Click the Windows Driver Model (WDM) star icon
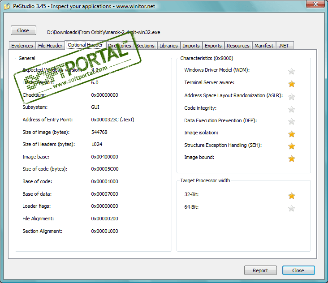Screen dimensions: 328x283 click(291, 72)
